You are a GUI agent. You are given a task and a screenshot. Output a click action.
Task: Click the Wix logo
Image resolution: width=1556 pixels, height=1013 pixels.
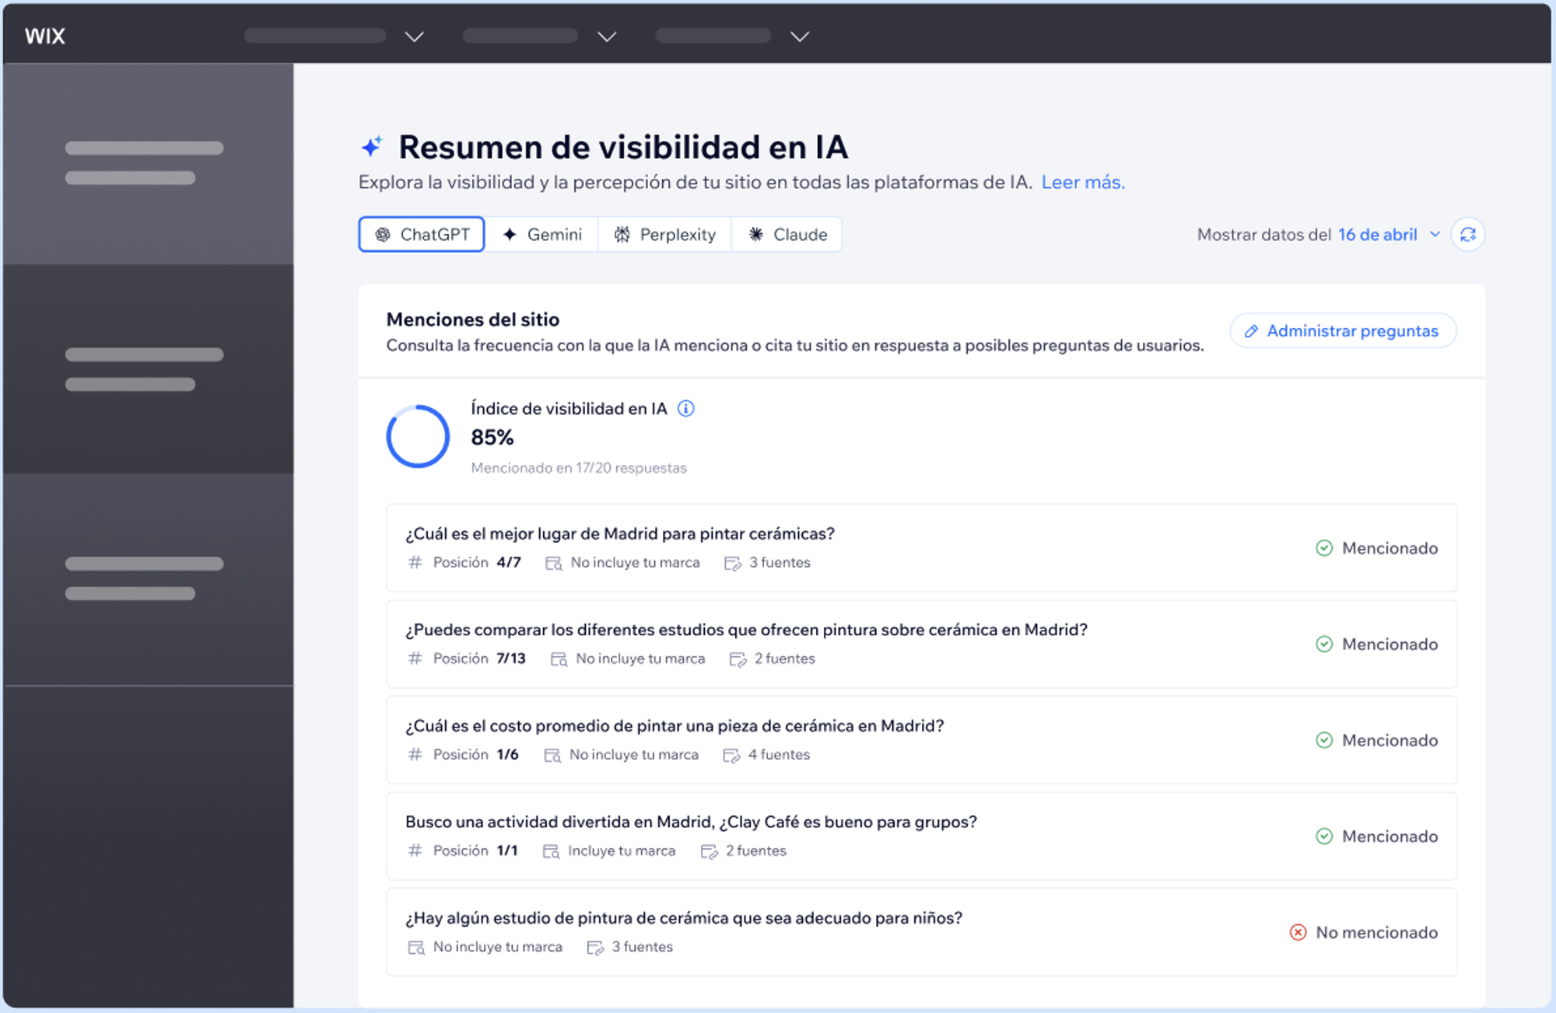point(45,36)
